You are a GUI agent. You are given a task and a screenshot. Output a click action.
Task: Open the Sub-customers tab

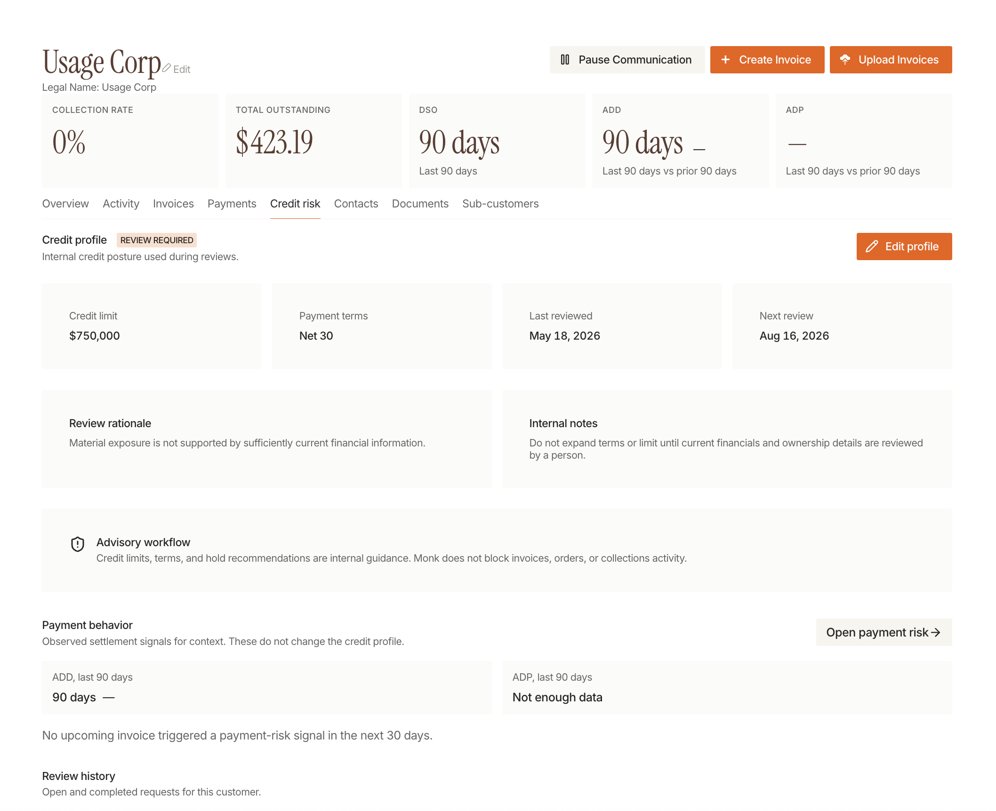pyautogui.click(x=500, y=204)
